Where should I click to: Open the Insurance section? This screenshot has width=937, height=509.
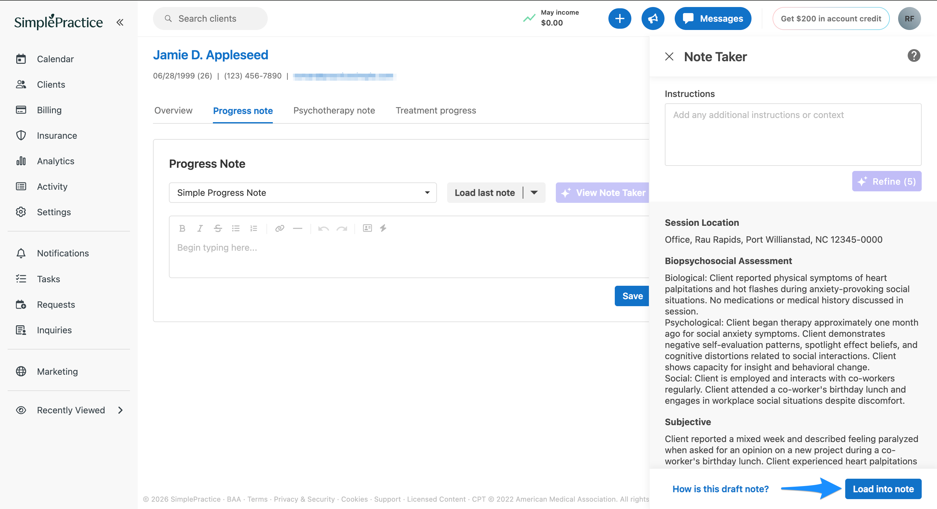coord(57,136)
